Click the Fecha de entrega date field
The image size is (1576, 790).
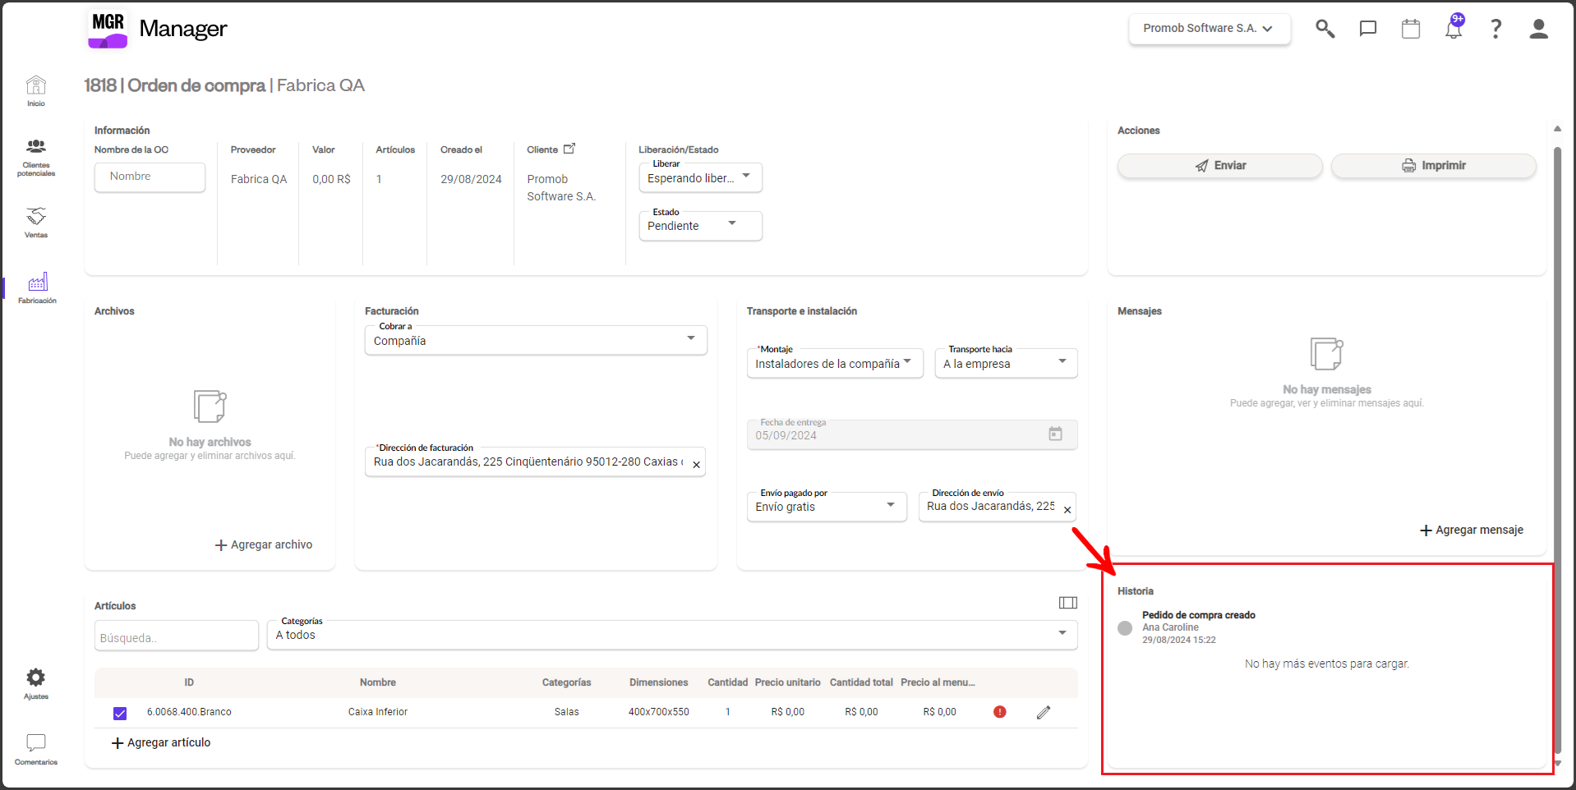pos(912,434)
